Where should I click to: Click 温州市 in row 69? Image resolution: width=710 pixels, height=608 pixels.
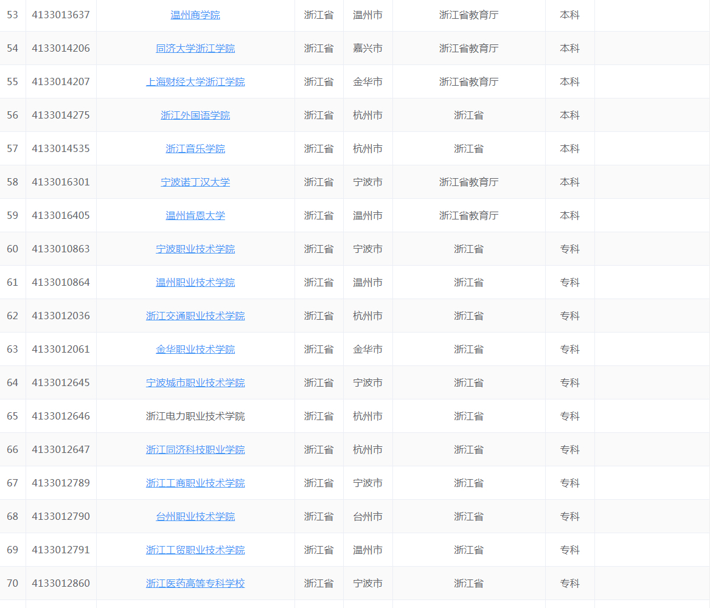coord(367,551)
